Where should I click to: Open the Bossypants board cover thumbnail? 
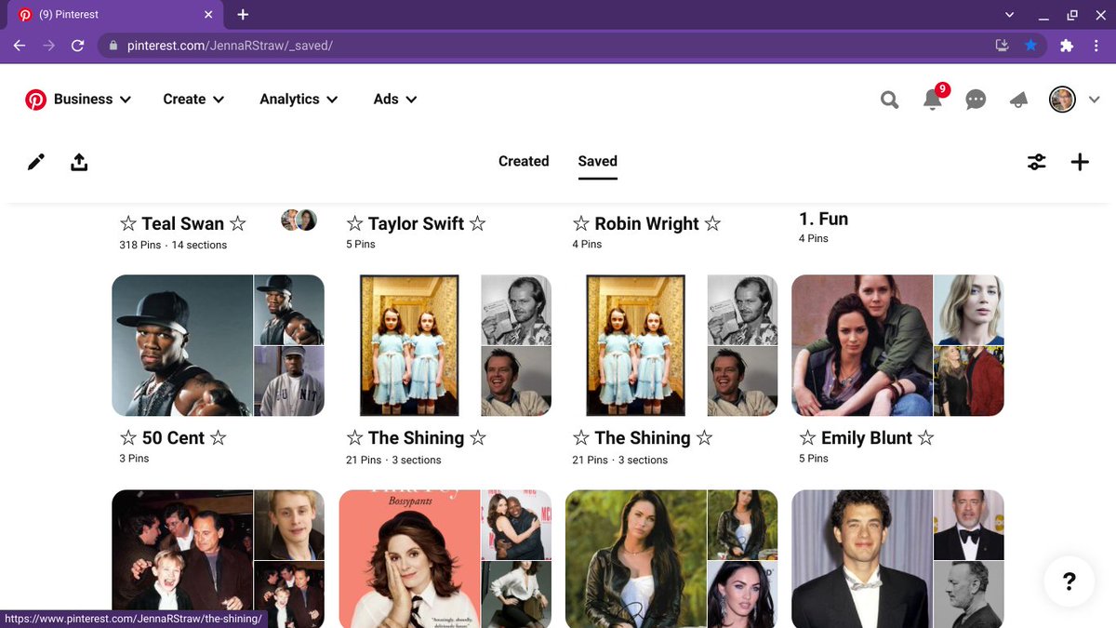[x=445, y=558]
